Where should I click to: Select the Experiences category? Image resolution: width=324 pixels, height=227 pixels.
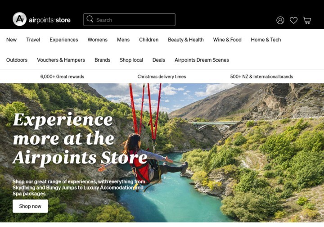(x=64, y=40)
